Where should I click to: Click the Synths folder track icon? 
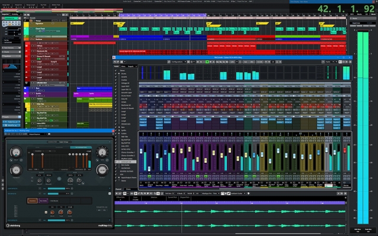click(x=25, y=93)
